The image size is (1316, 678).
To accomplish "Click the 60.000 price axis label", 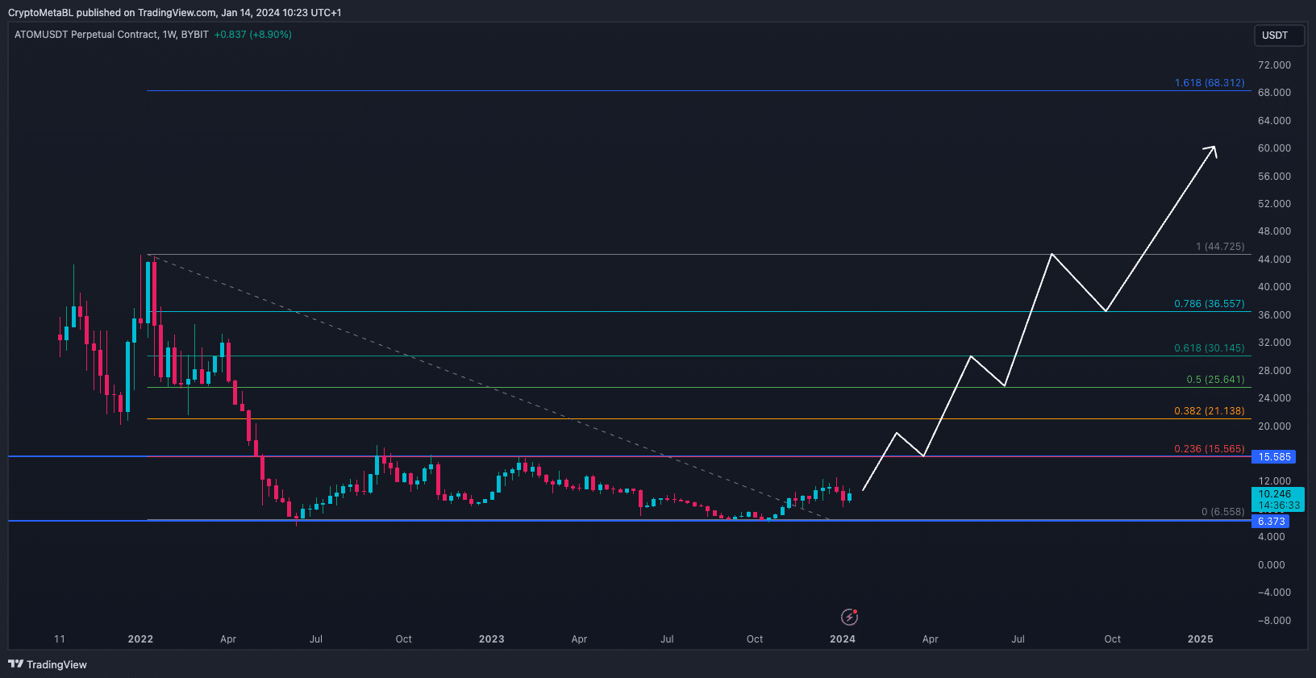I will point(1274,148).
